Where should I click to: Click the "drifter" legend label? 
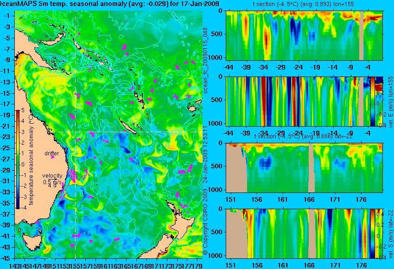tap(52, 154)
